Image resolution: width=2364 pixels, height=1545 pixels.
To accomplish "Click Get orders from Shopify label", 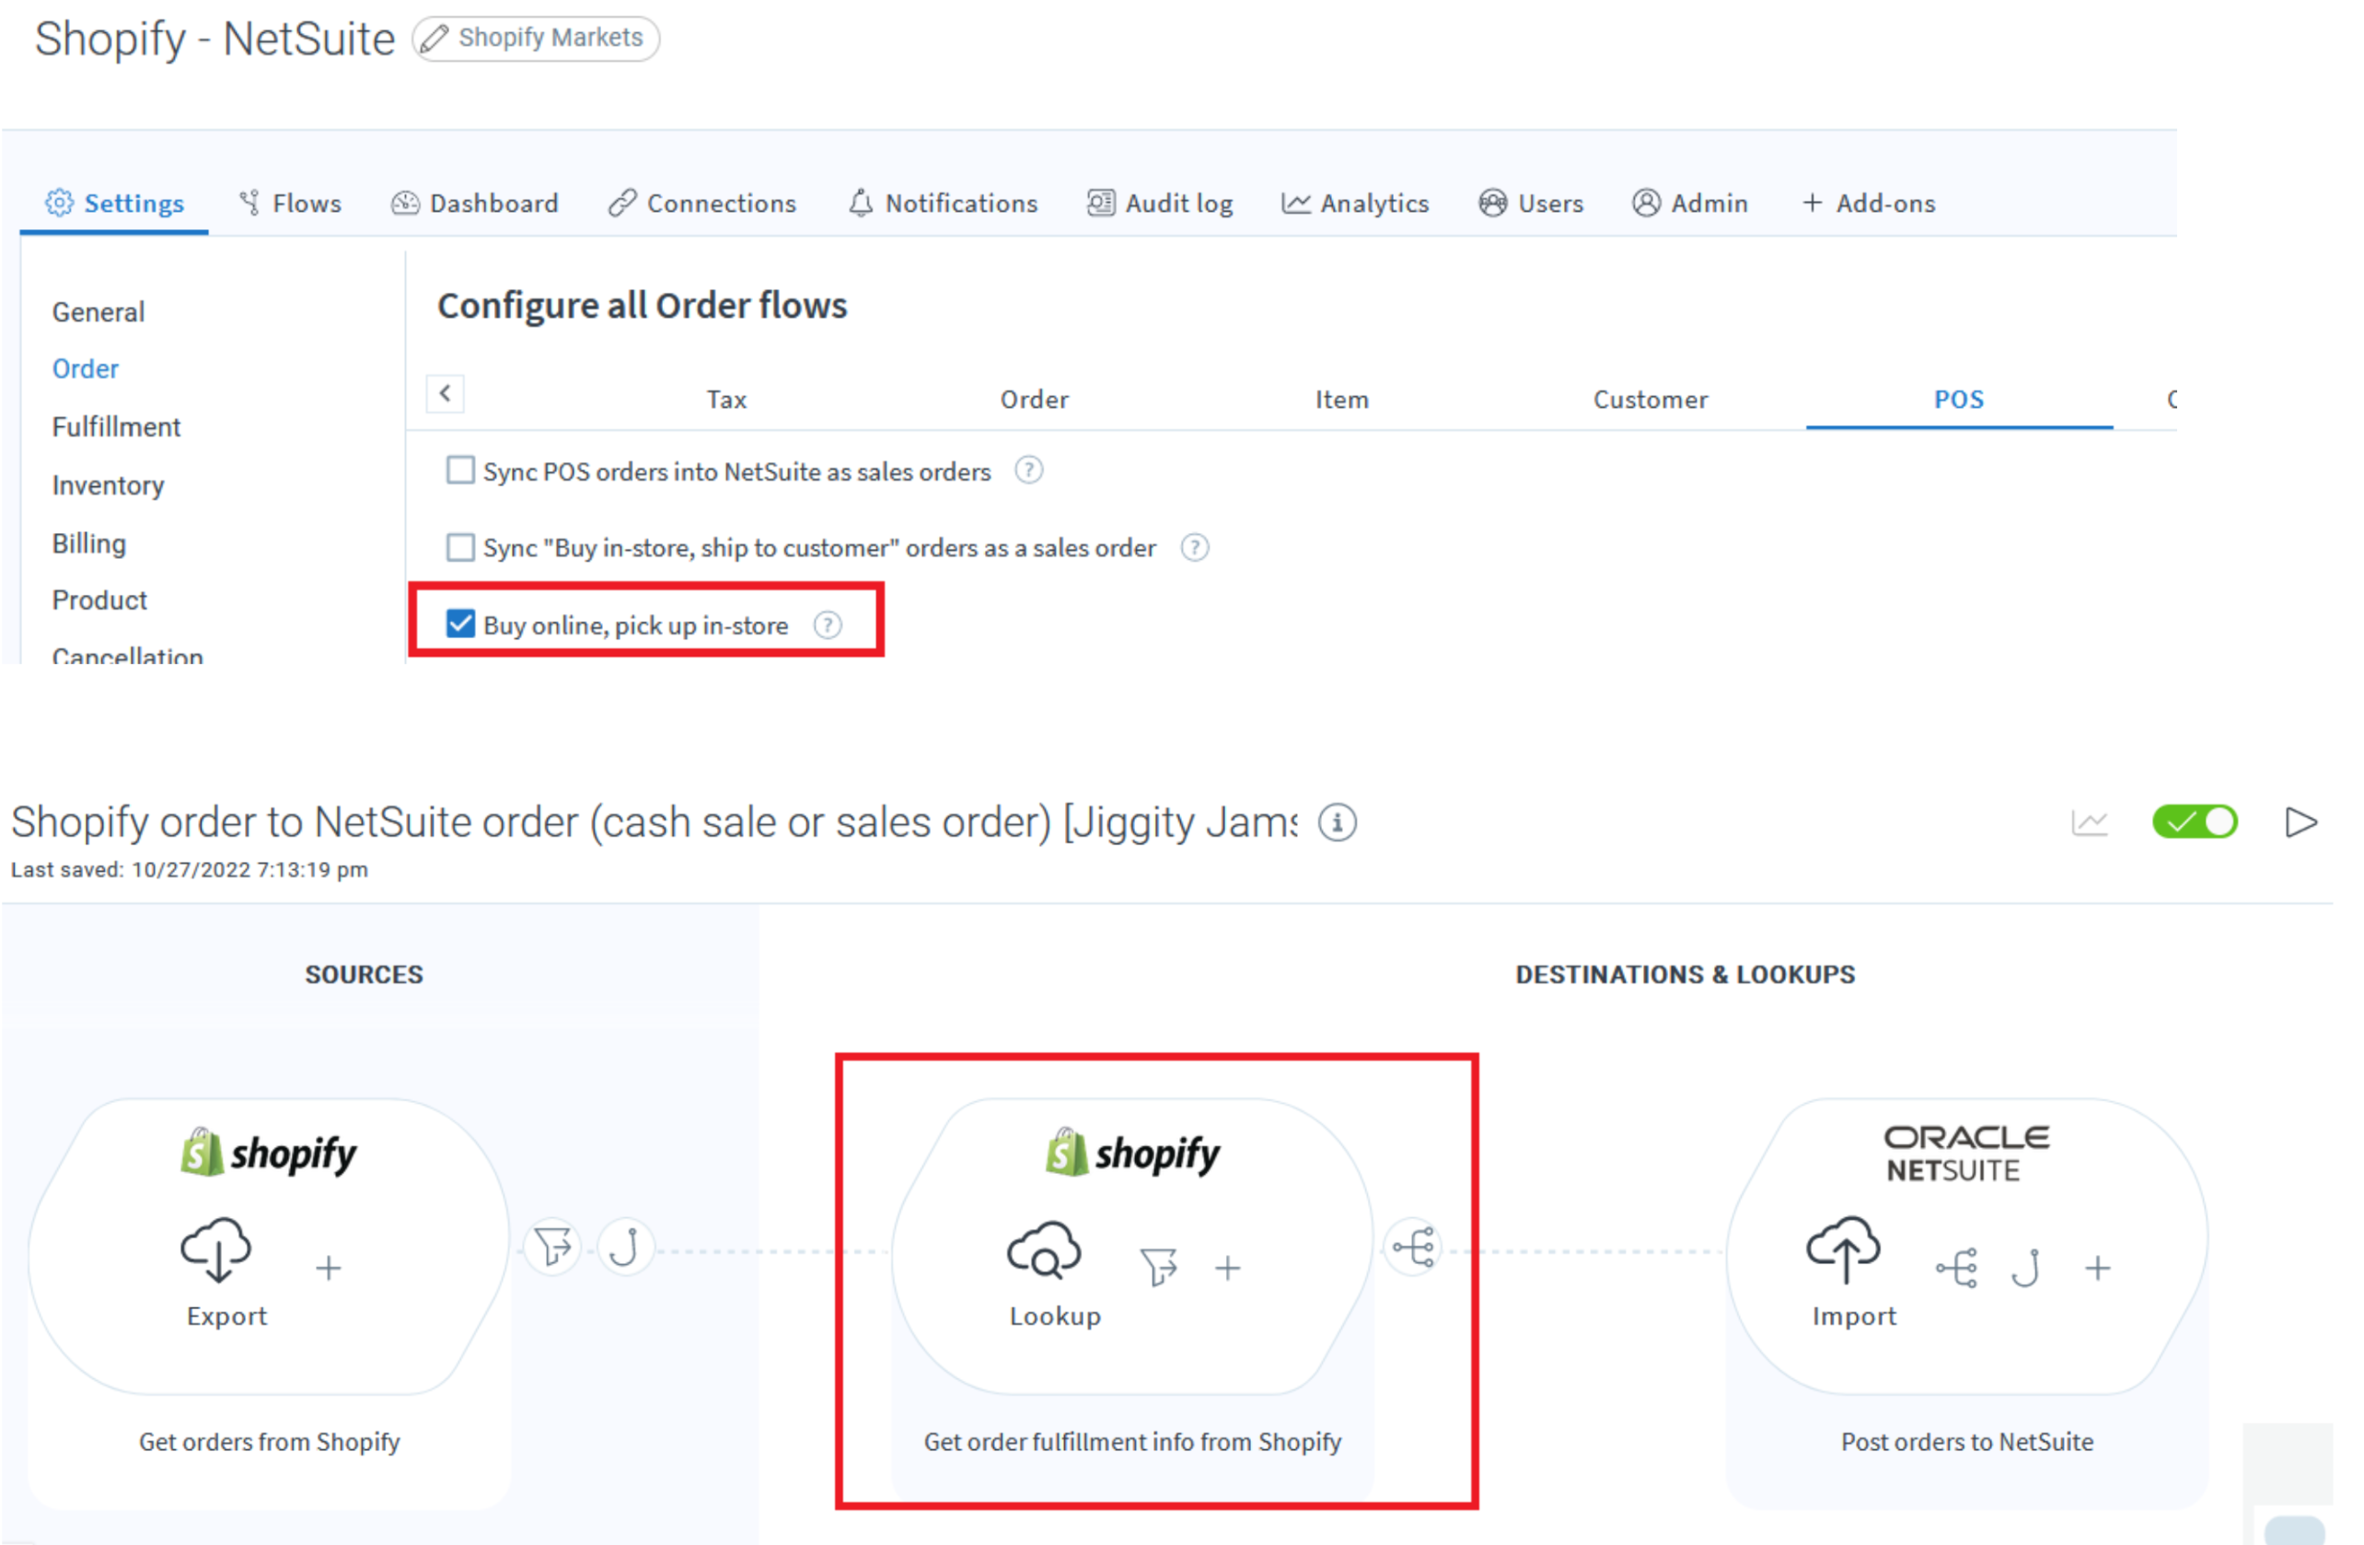I will pos(269,1443).
